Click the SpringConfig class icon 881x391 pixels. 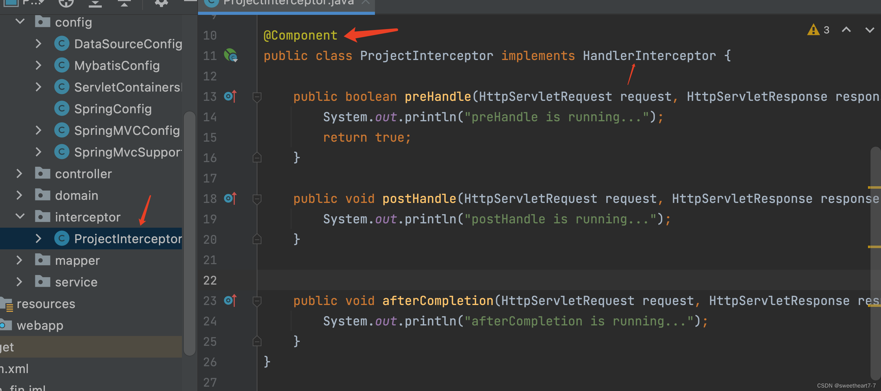tap(62, 109)
